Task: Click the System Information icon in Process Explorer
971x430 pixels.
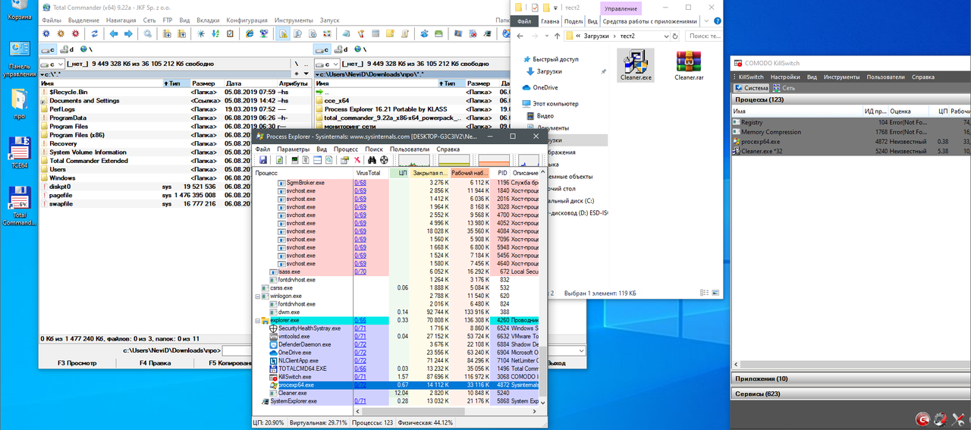Action: [x=295, y=160]
